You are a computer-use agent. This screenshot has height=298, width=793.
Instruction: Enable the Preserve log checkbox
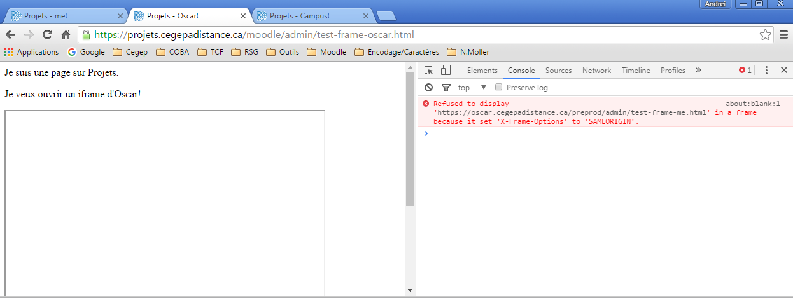[x=499, y=87]
